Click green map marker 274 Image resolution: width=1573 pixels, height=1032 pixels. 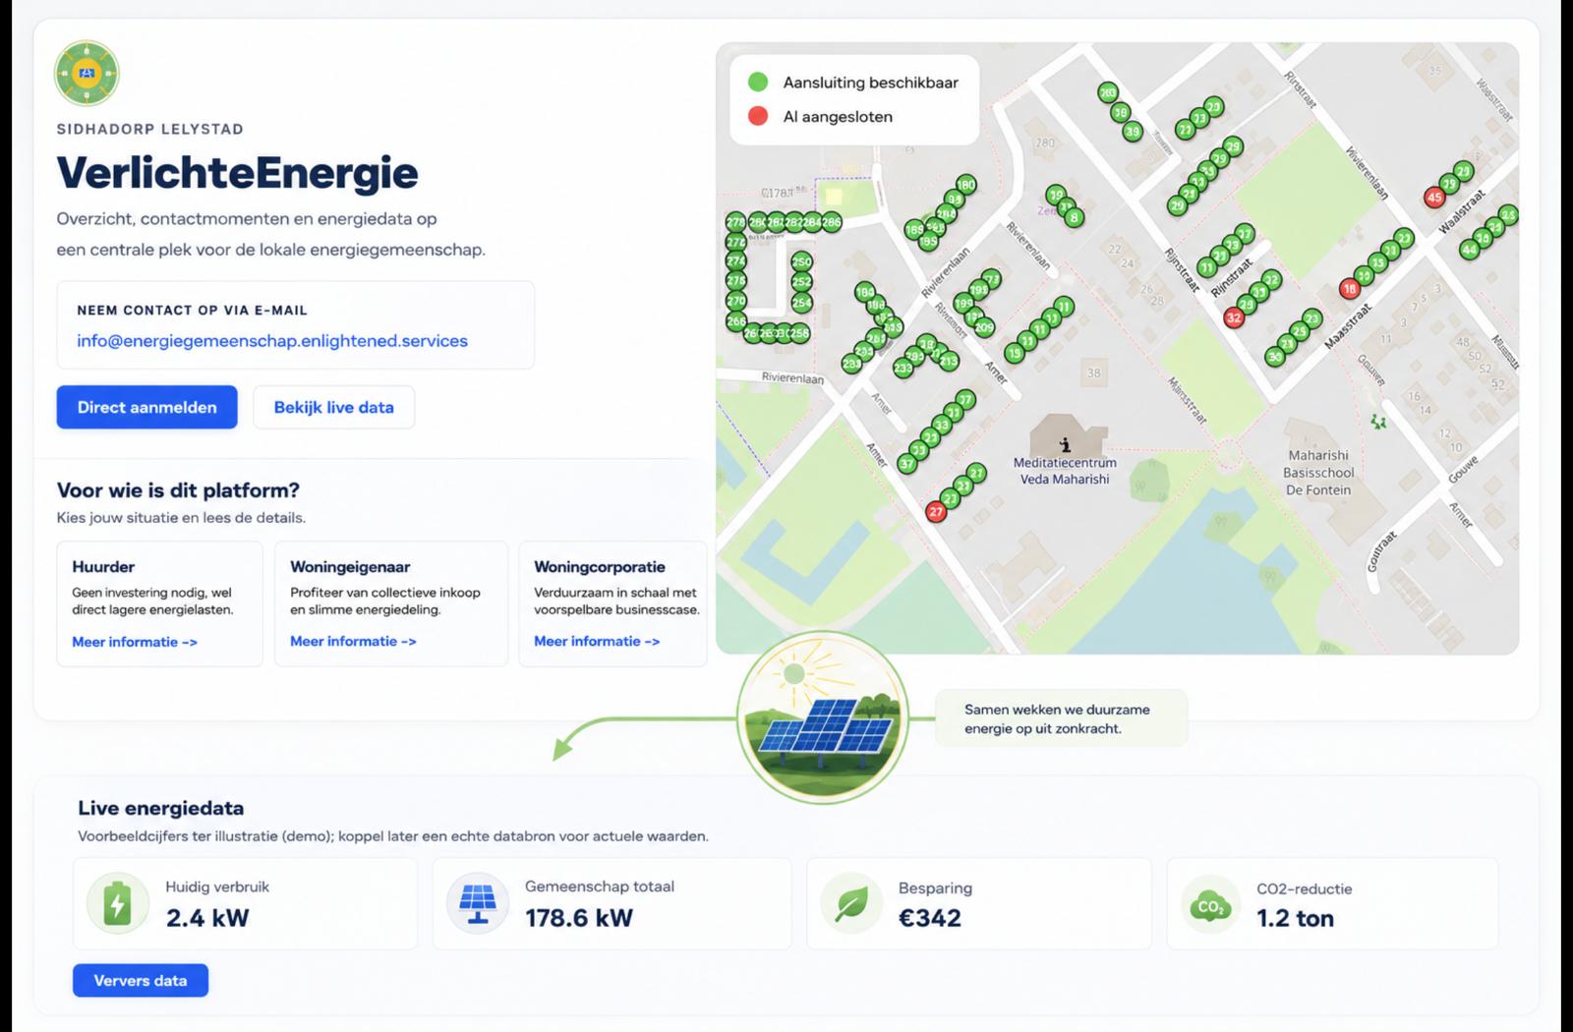tap(735, 261)
